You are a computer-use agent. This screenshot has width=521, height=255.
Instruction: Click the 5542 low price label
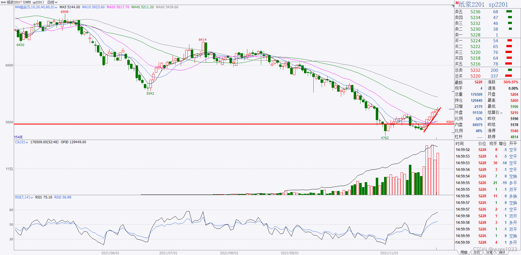point(150,94)
